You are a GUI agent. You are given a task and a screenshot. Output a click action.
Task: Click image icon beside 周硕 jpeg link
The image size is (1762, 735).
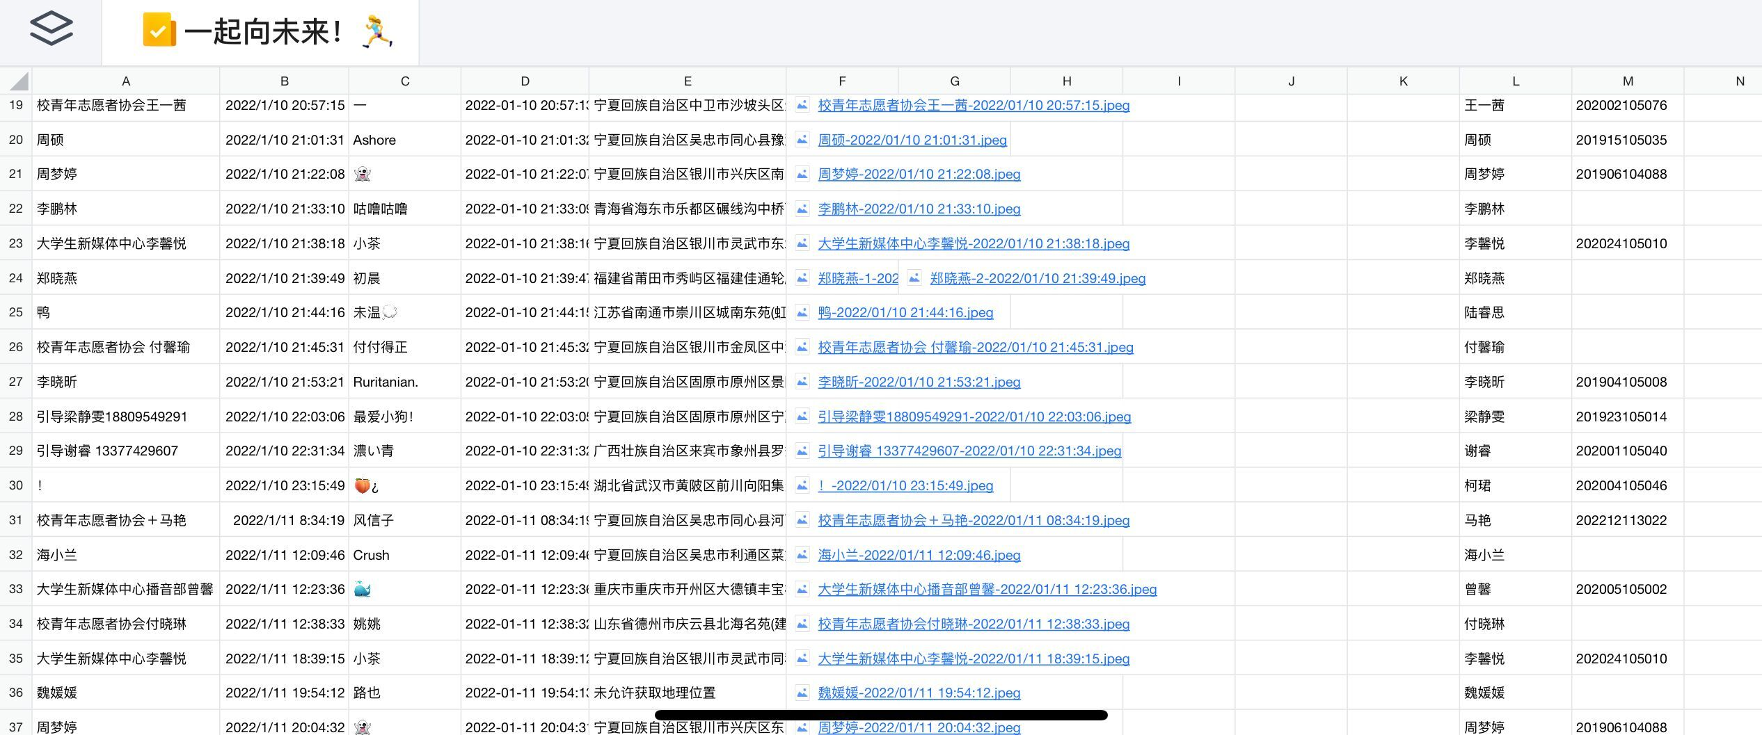802,140
